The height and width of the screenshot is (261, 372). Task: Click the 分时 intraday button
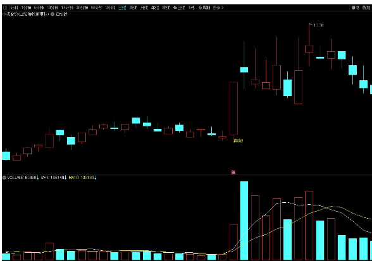15,8
